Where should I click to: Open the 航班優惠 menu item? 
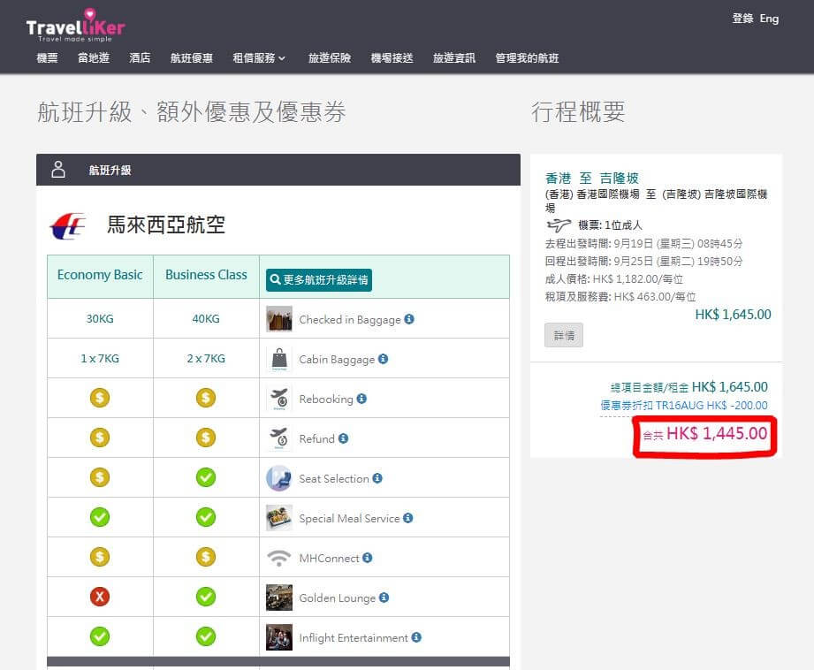(x=192, y=58)
